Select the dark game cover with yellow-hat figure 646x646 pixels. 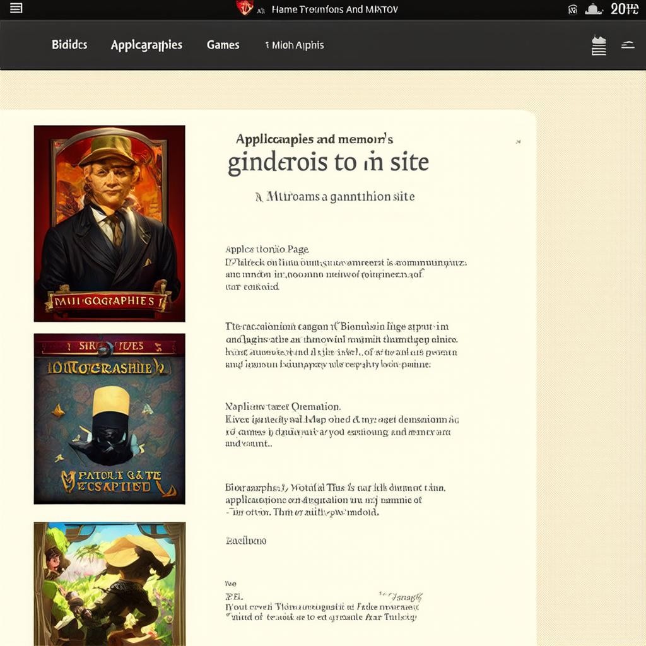(x=109, y=418)
